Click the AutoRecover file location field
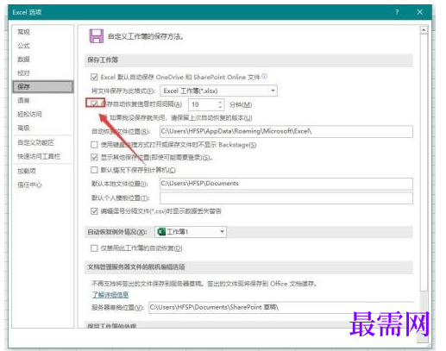The image size is (446, 351). [286, 131]
